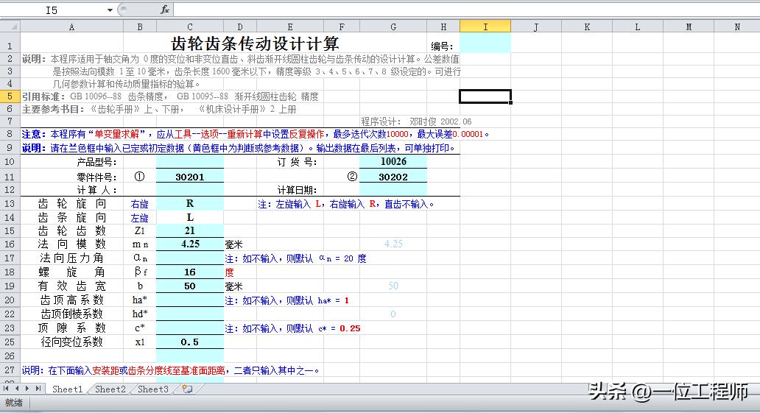Select the module value cell 4.25 in column C
The height and width of the screenshot is (413, 760).
189,244
